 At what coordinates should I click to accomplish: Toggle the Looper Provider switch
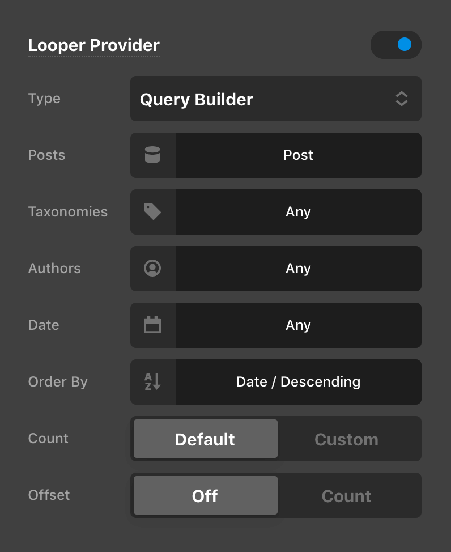click(395, 45)
